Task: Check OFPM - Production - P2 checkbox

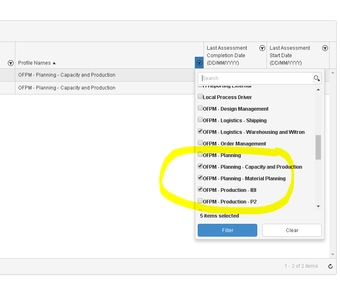Action: pyautogui.click(x=200, y=201)
